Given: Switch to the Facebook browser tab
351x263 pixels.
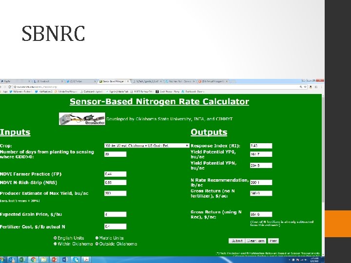Looking at the screenshot, I should [48, 81].
